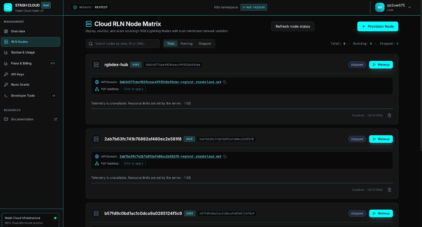Click the Overview grid icon

6,31
